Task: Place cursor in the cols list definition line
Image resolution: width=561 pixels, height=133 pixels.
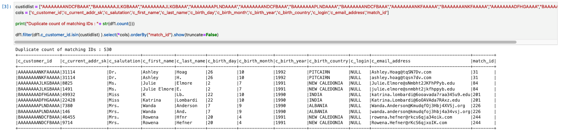Action: (202, 13)
